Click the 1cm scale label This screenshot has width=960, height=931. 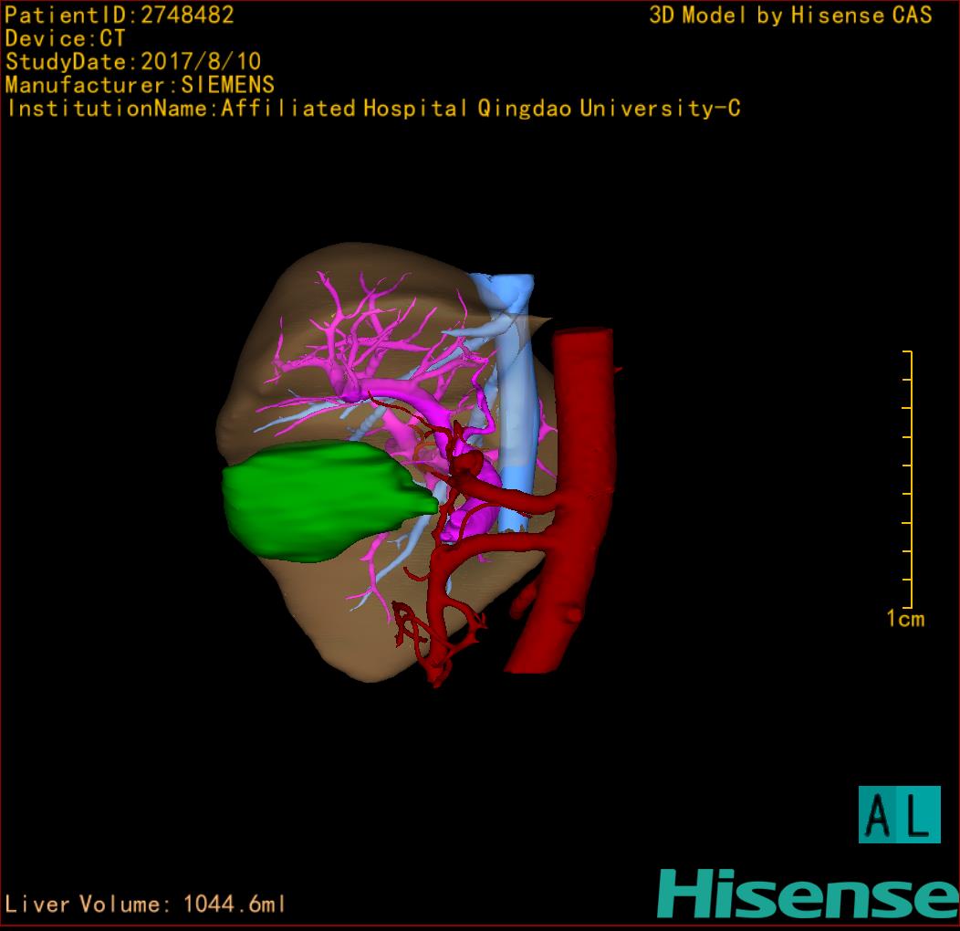pyautogui.click(x=904, y=619)
